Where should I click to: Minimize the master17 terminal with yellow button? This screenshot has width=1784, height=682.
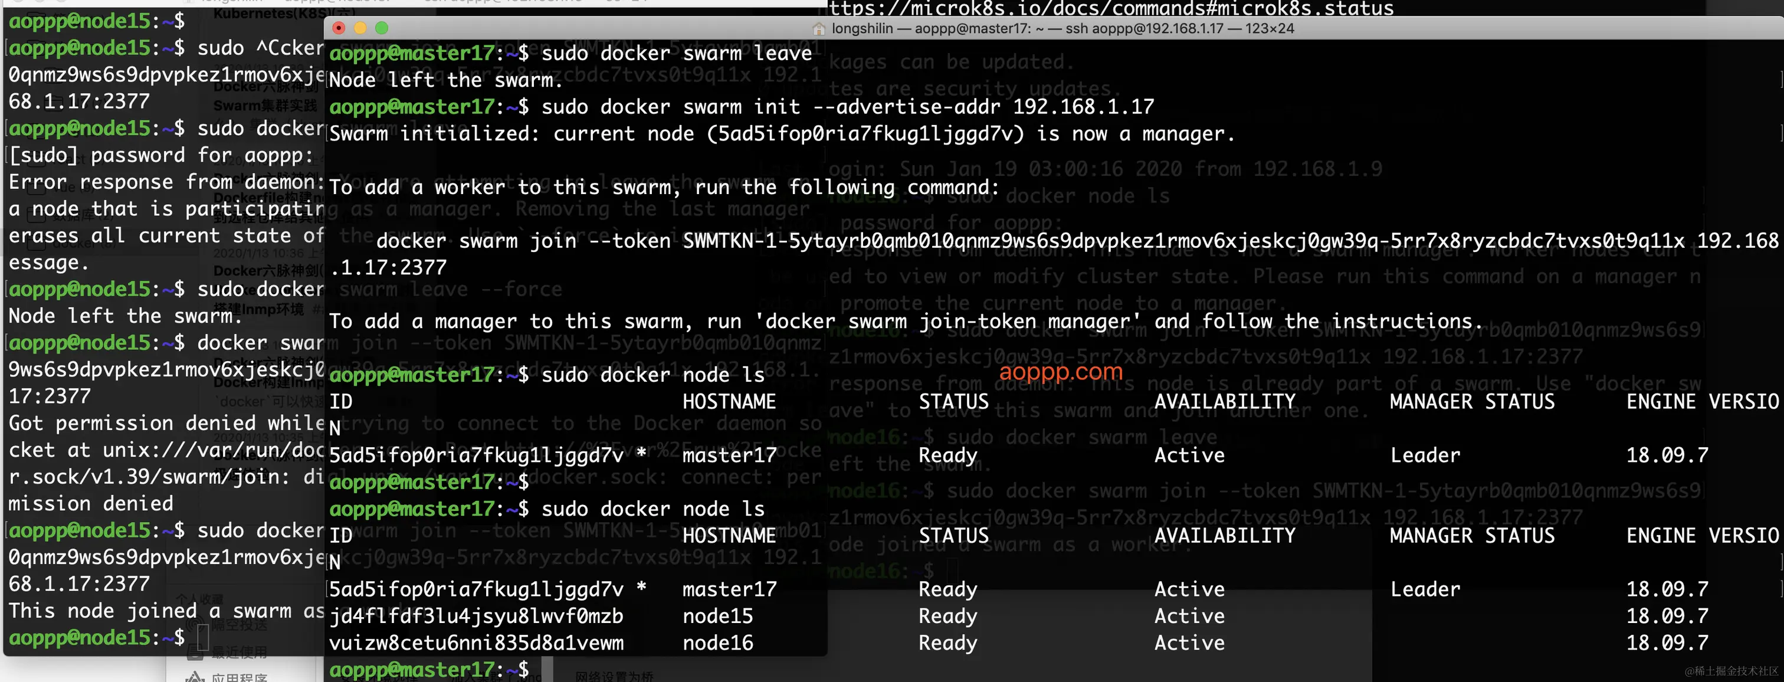point(360,28)
